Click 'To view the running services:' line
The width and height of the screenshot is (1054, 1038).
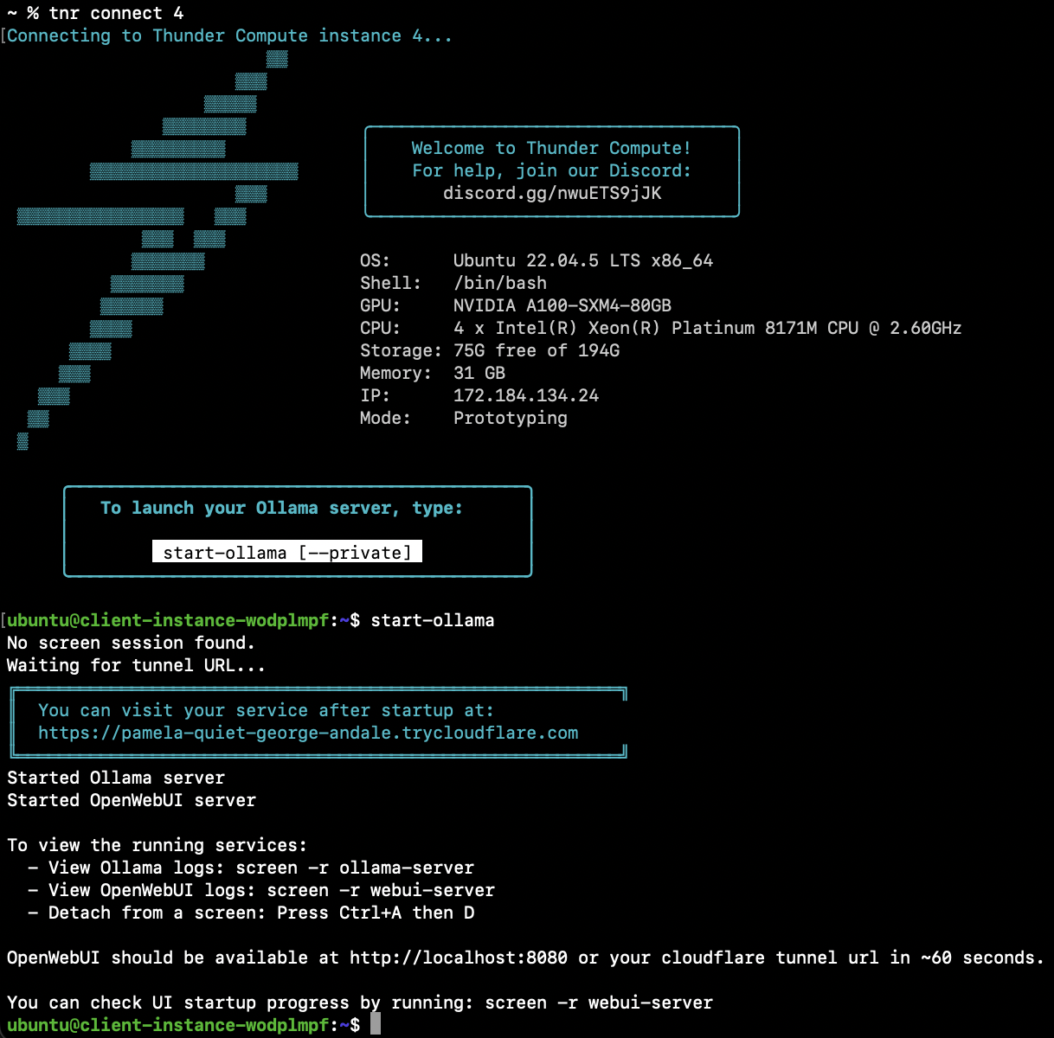(157, 845)
